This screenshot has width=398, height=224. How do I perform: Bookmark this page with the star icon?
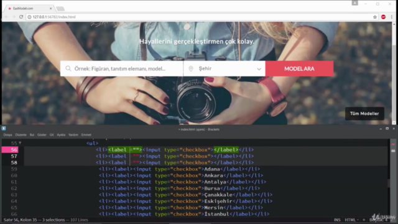point(375,17)
